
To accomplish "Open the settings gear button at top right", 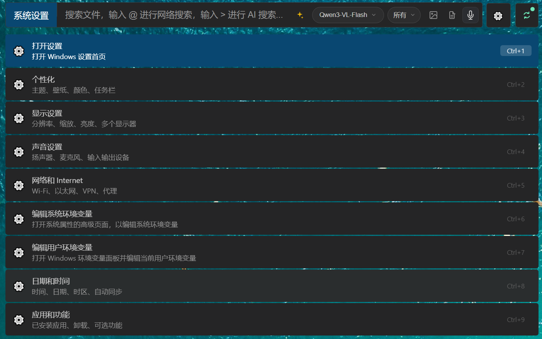I will [x=498, y=16].
